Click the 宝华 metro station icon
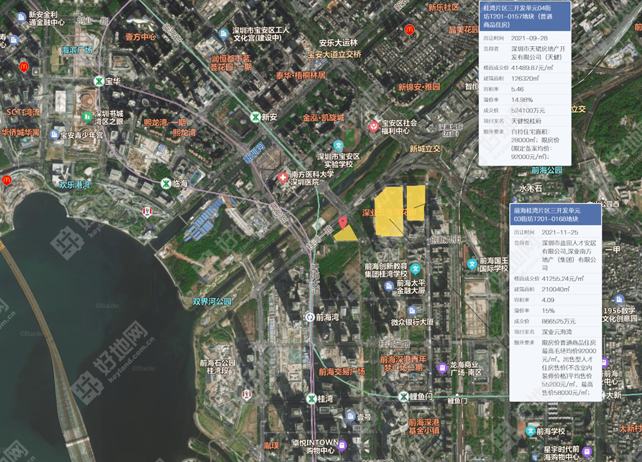 coord(99,81)
